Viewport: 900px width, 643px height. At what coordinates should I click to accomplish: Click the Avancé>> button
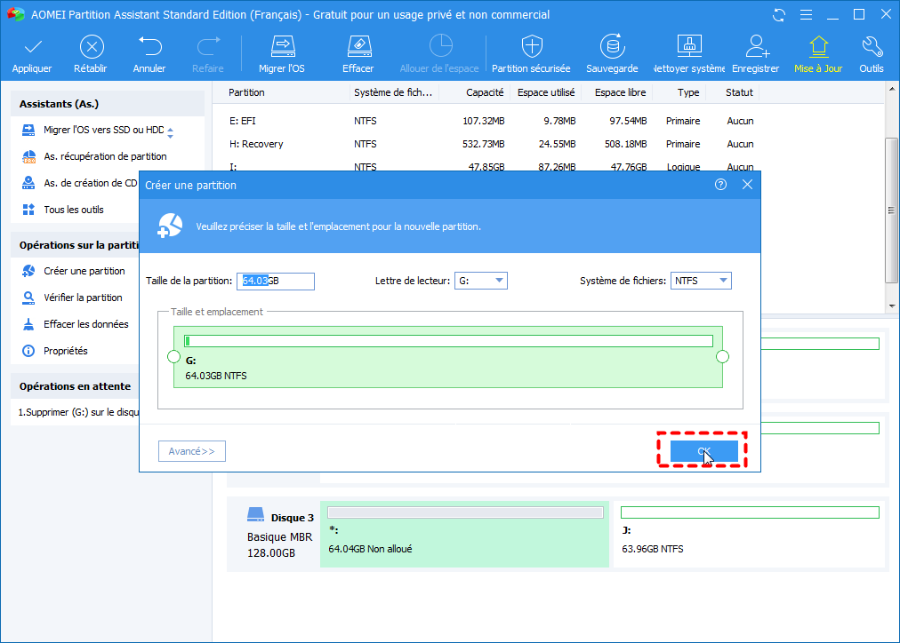click(x=192, y=451)
